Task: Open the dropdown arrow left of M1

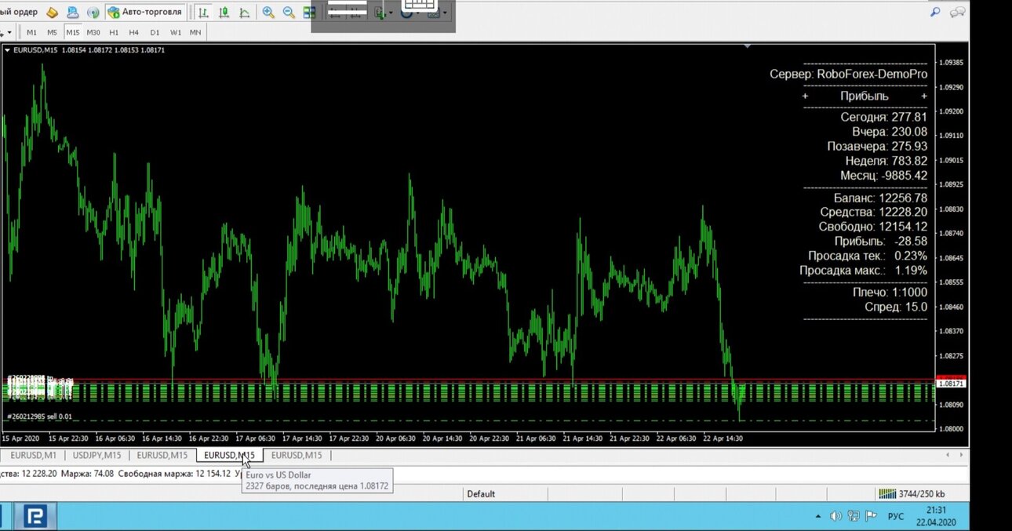Action: click(x=9, y=32)
